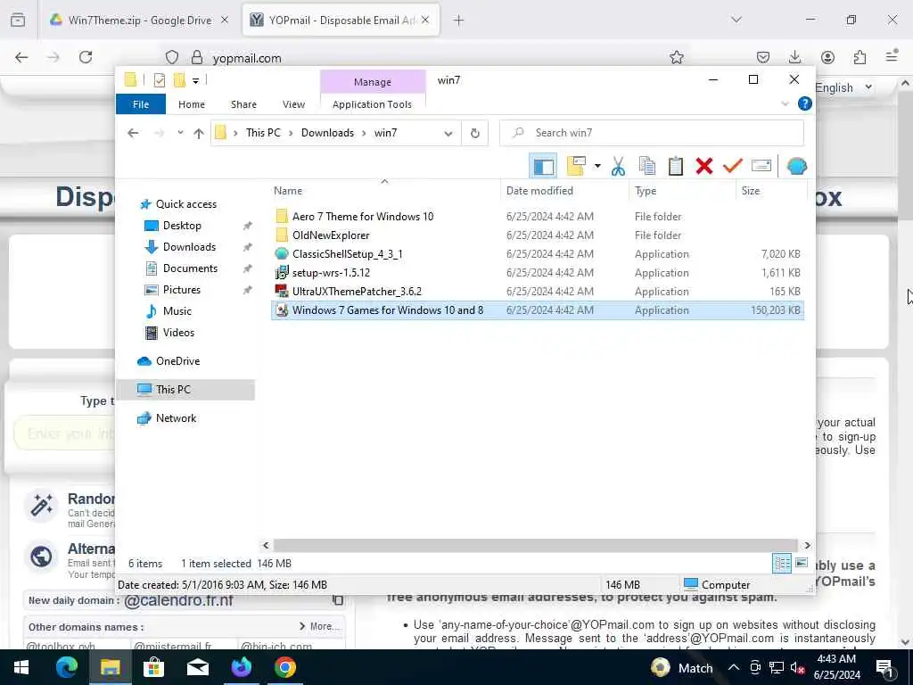Click the horizontal scrollbar in file list

point(535,546)
